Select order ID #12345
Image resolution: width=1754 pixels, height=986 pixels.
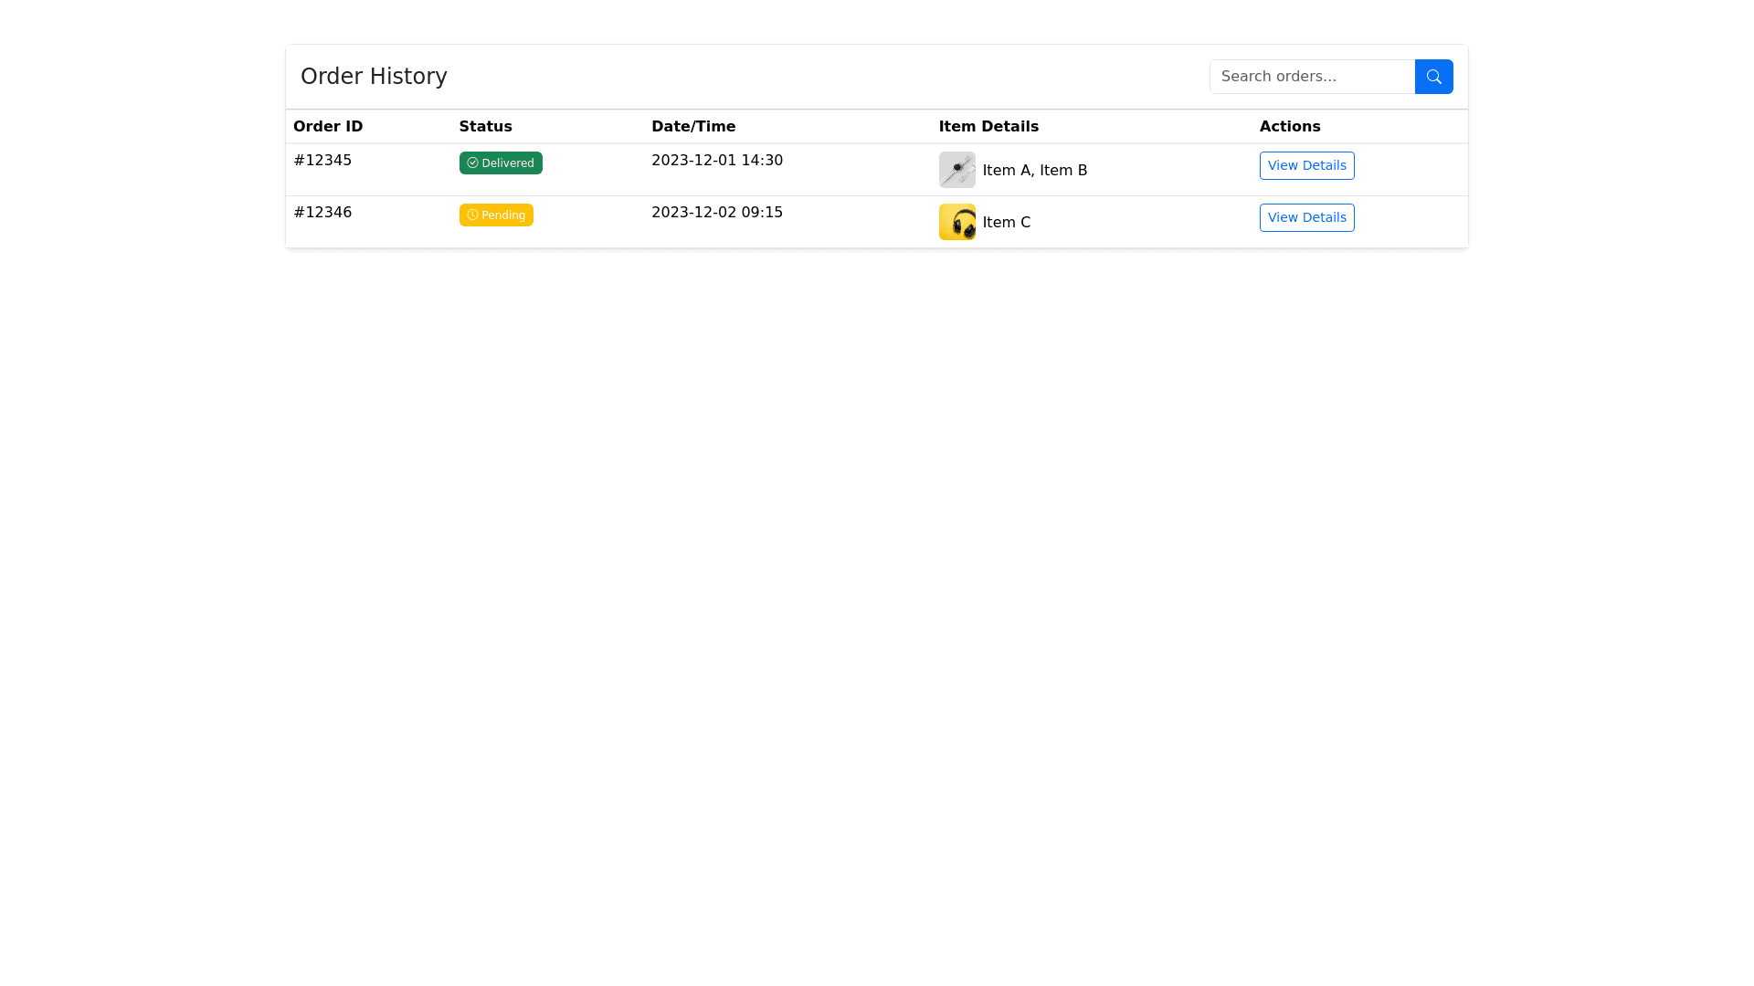pos(322,161)
